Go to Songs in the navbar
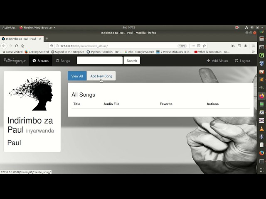This screenshot has width=266, height=199. point(63,61)
